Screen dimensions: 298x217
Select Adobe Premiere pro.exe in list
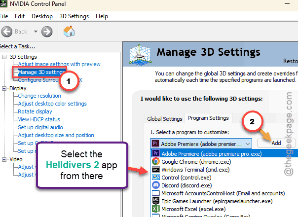coord(224,153)
